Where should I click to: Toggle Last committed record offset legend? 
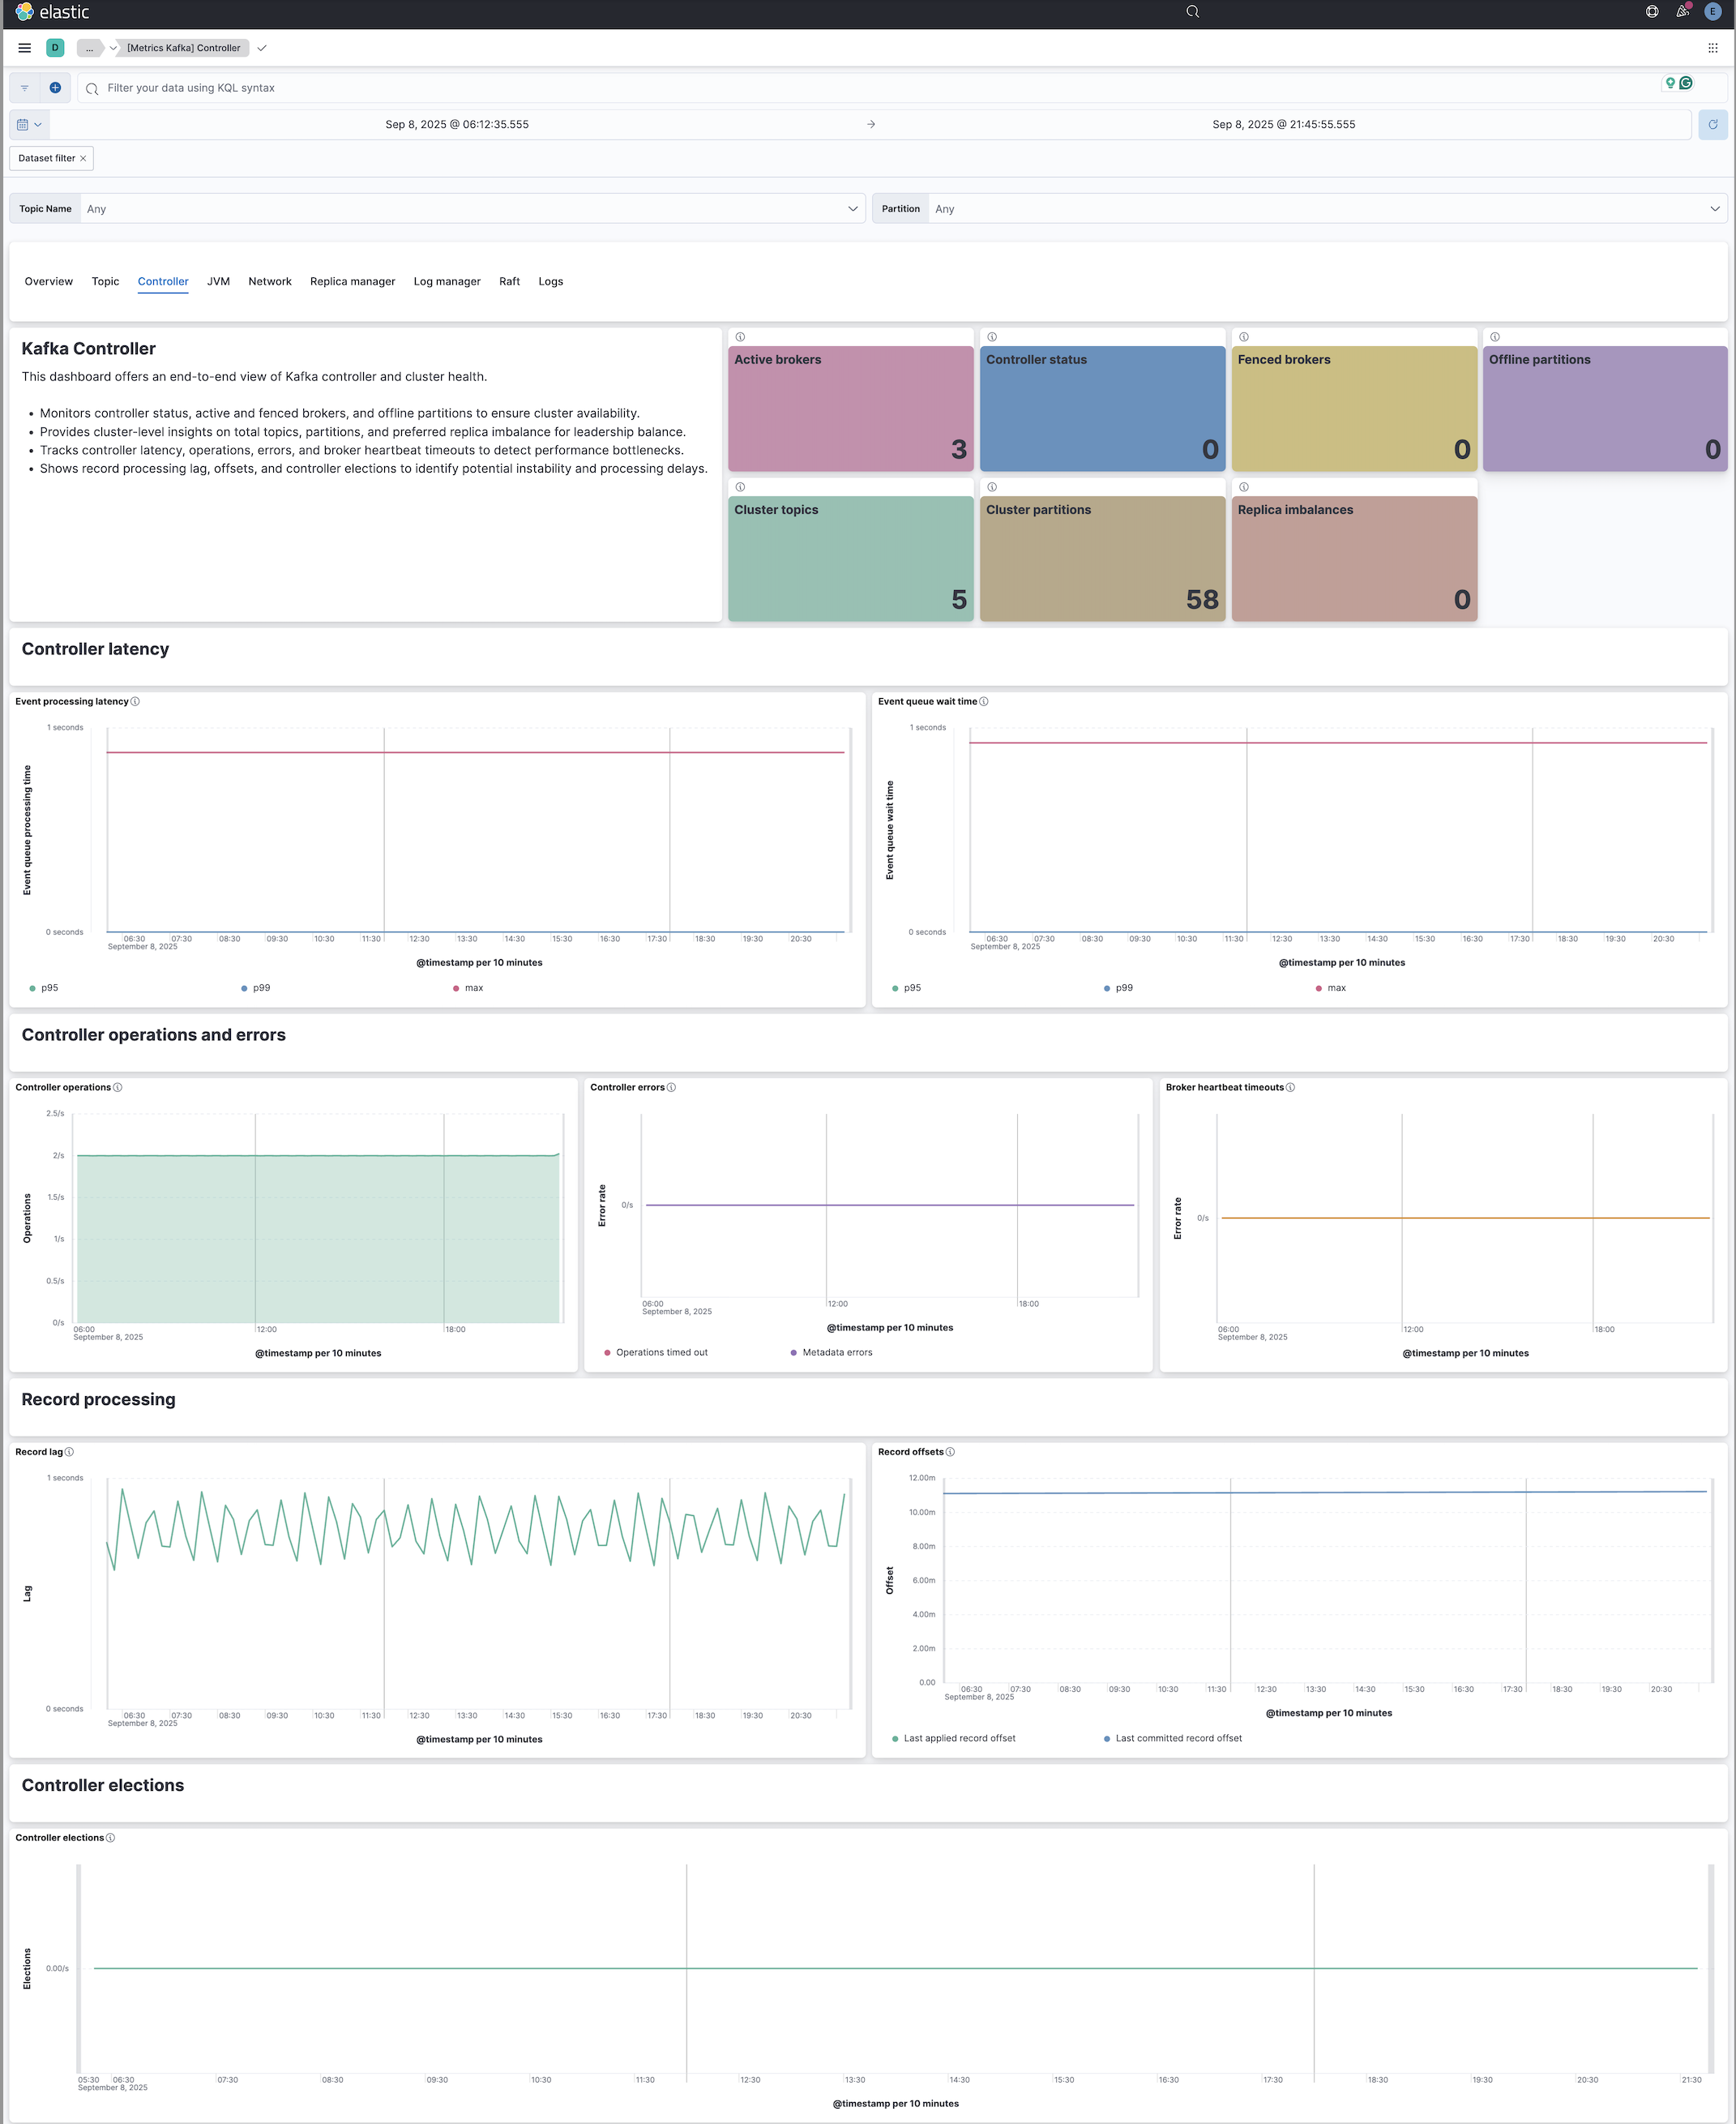point(1178,1738)
